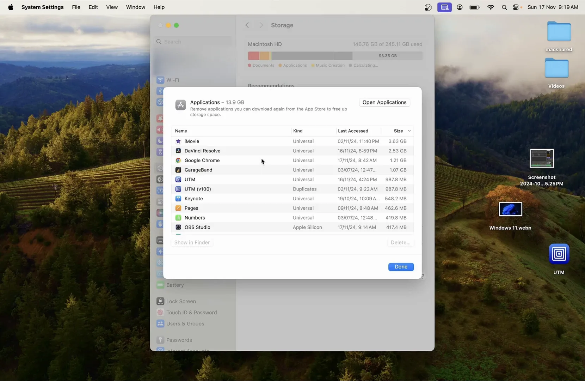The width and height of the screenshot is (585, 381).
Task: Select the Google Chrome row
Action: [292, 160]
